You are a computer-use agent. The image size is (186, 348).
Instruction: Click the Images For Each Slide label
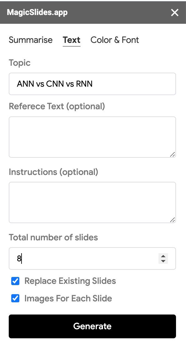click(x=68, y=298)
